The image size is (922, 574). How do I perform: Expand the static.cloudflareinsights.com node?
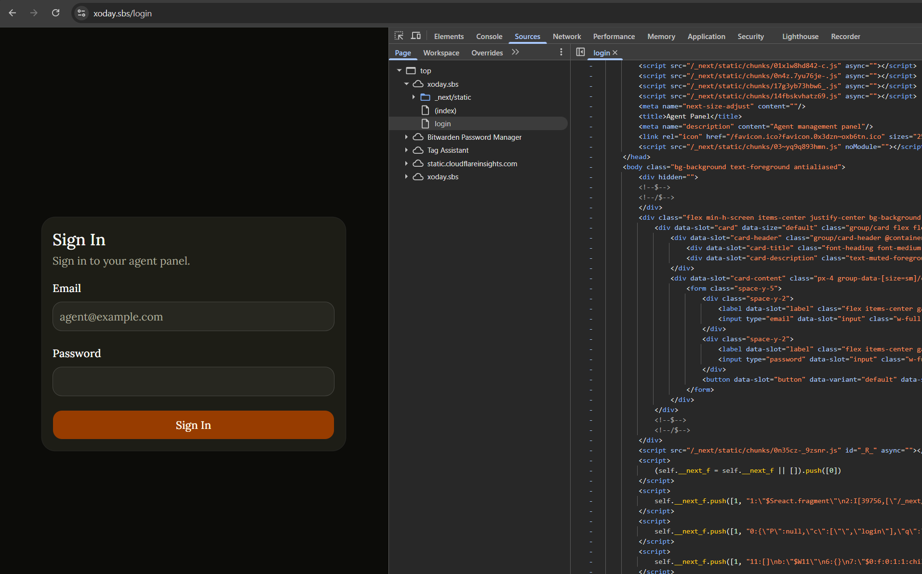[406, 163]
